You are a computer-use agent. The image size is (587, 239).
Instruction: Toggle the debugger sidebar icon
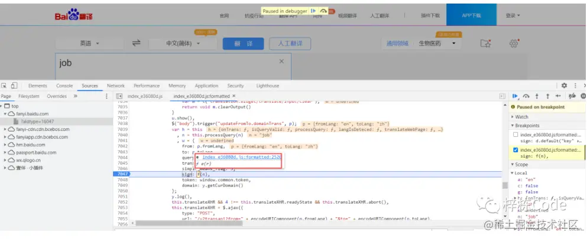click(502, 96)
